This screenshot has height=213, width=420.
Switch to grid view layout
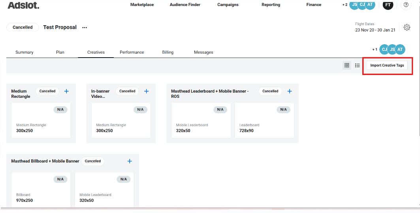pos(347,65)
